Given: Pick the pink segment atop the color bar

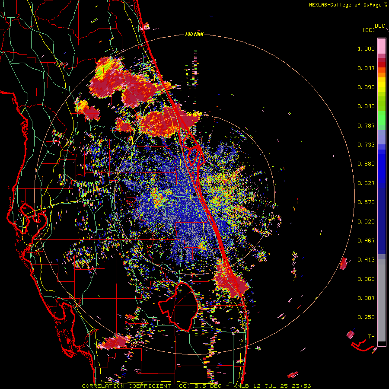Looking at the screenshot, I should coord(382,46).
